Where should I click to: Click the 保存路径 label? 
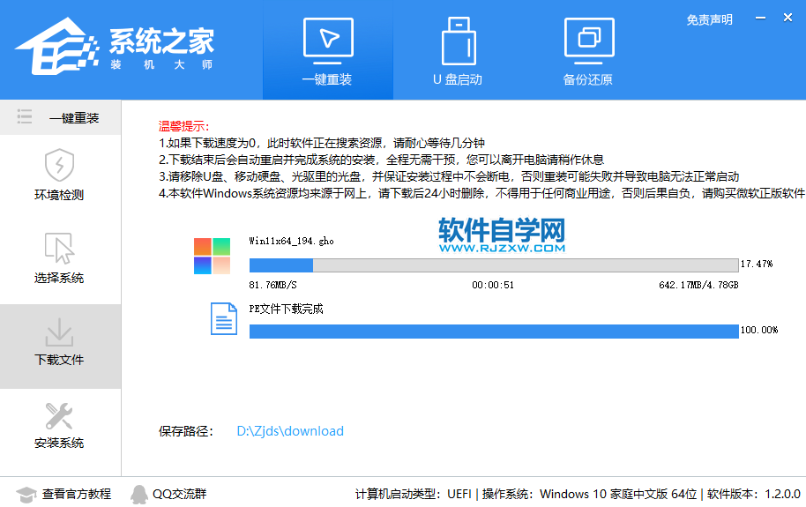(x=185, y=431)
